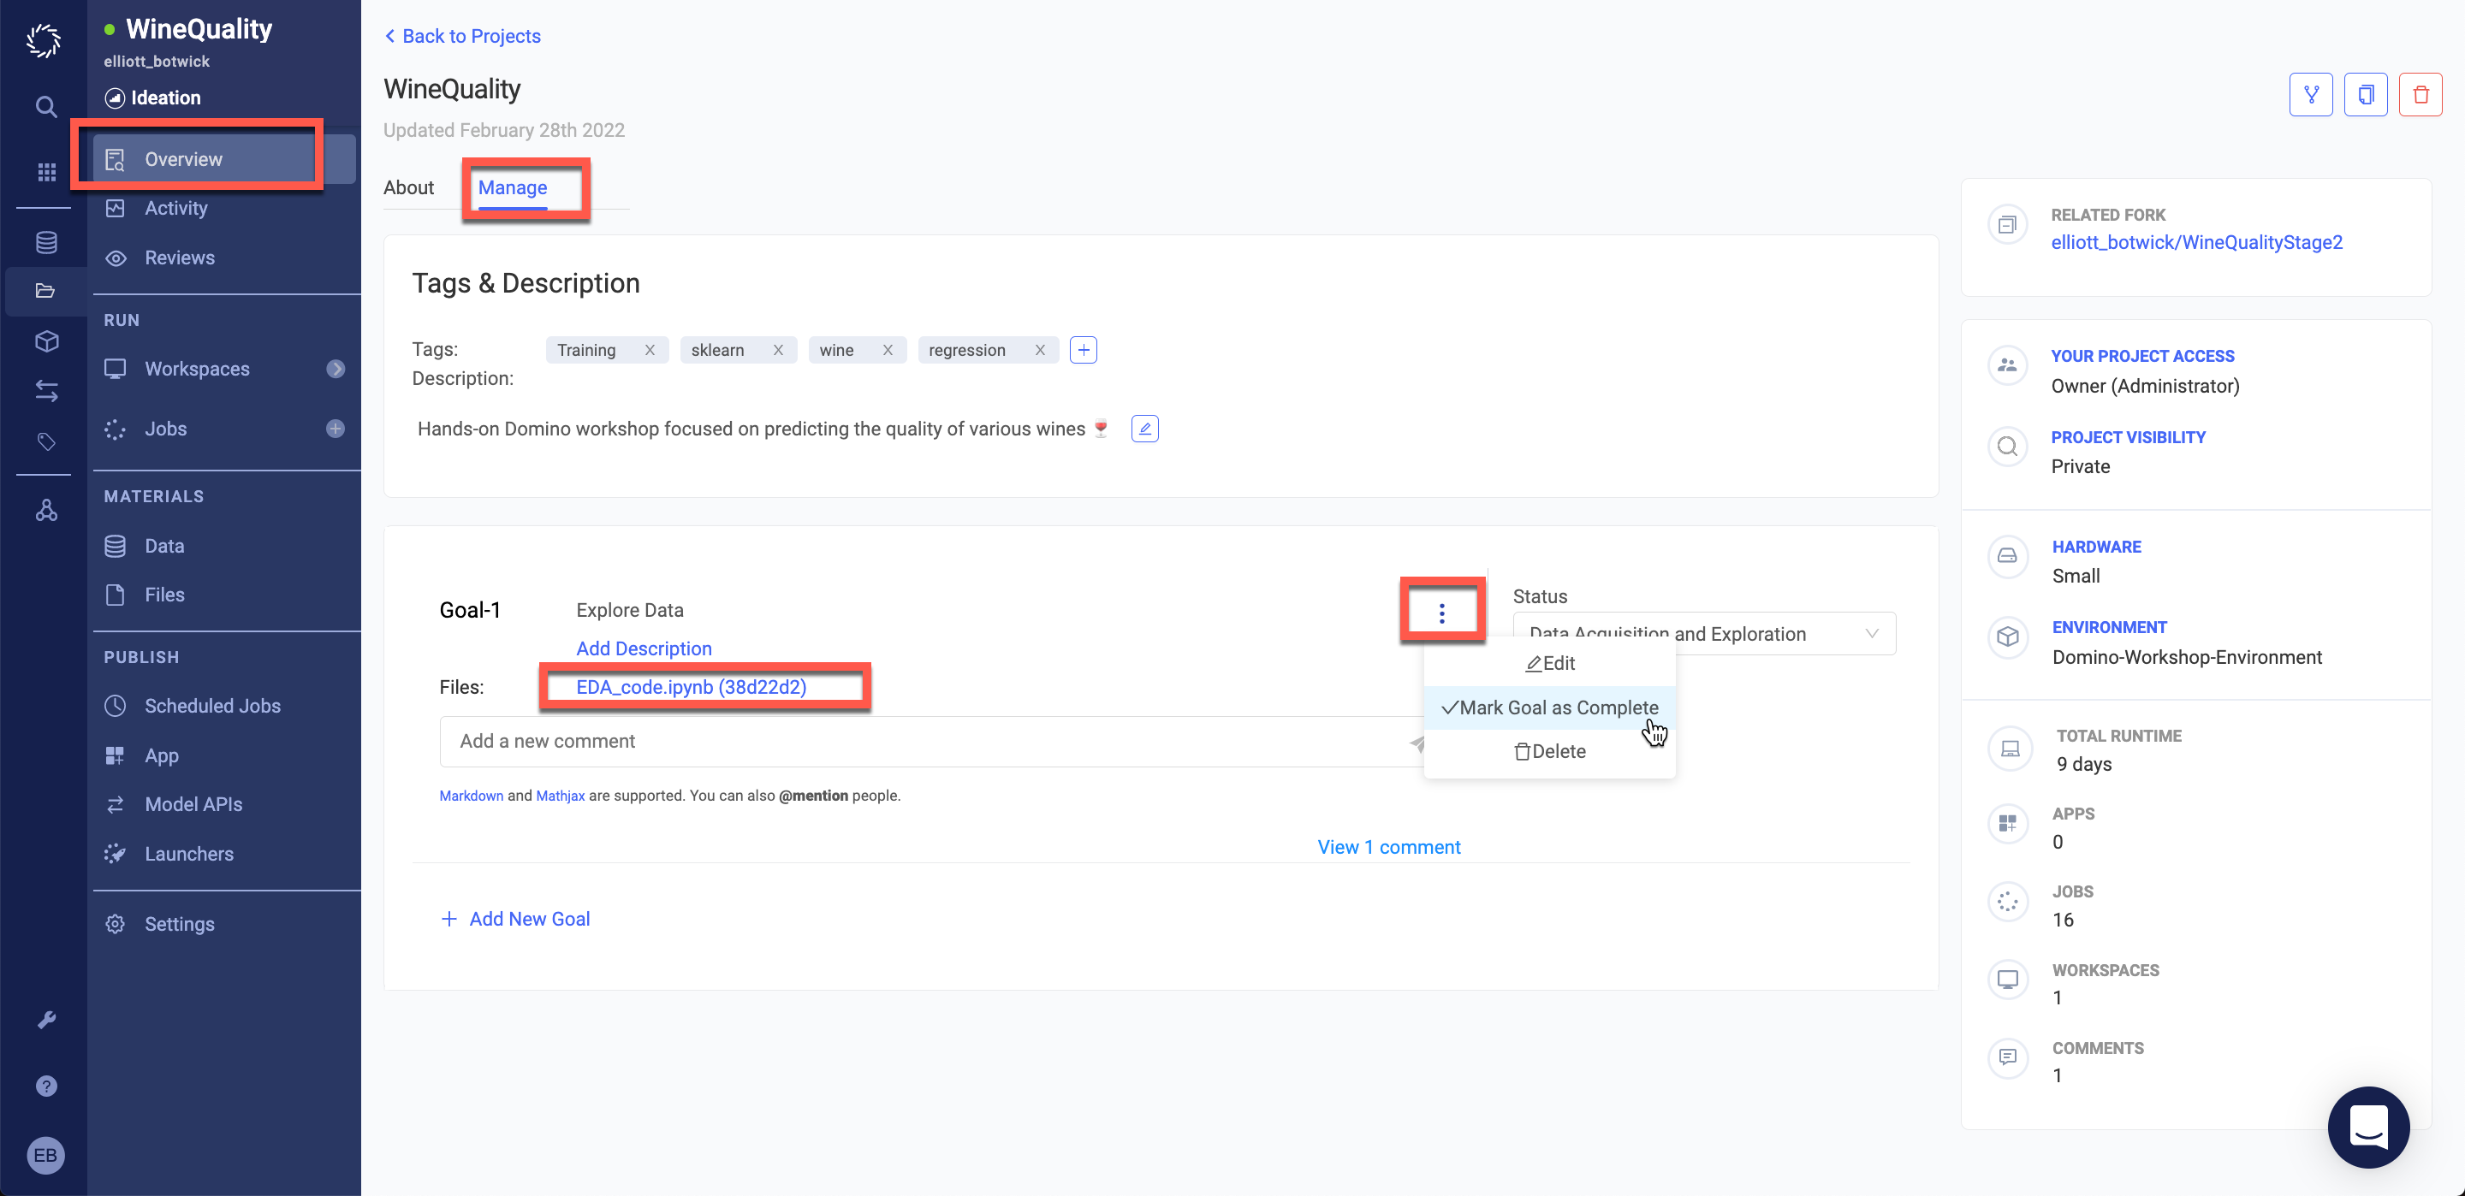The image size is (2465, 1196).
Task: Click the fork project icon button
Action: coord(2310,94)
